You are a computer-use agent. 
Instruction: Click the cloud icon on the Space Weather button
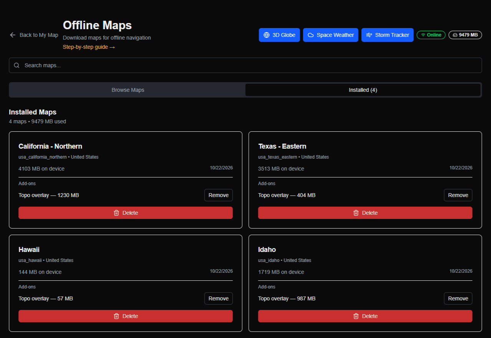[311, 35]
